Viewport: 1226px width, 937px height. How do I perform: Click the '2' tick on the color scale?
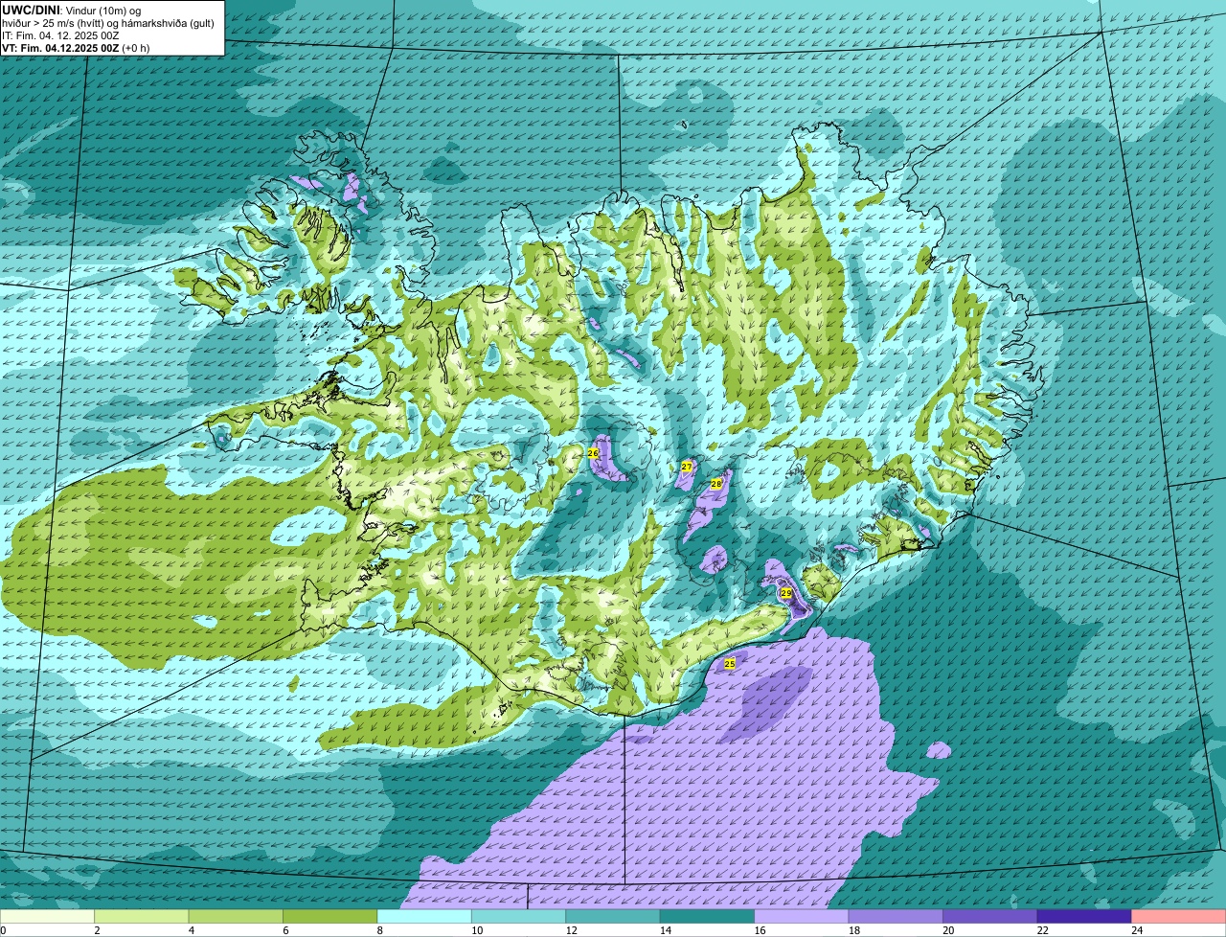(96, 930)
